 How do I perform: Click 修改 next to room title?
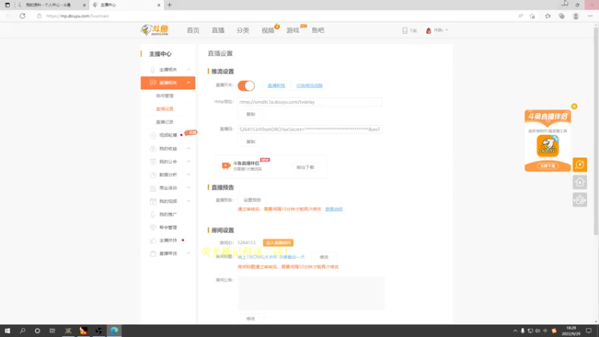click(324, 257)
